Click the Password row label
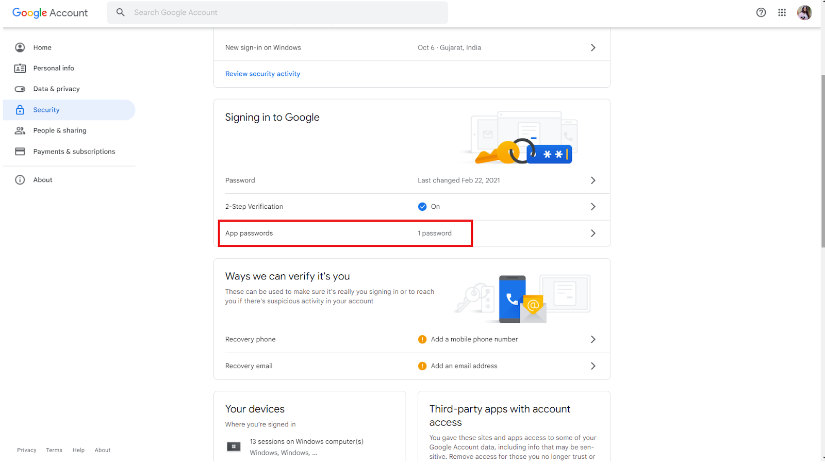This screenshot has width=825, height=464. (x=240, y=180)
